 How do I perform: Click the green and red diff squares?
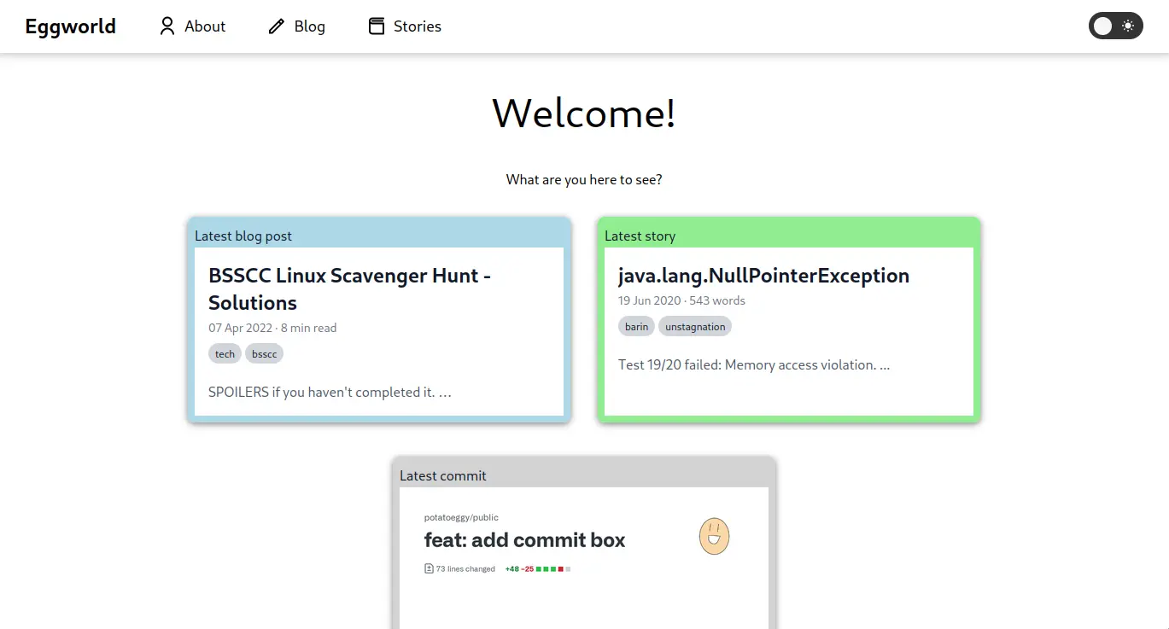pyautogui.click(x=552, y=568)
